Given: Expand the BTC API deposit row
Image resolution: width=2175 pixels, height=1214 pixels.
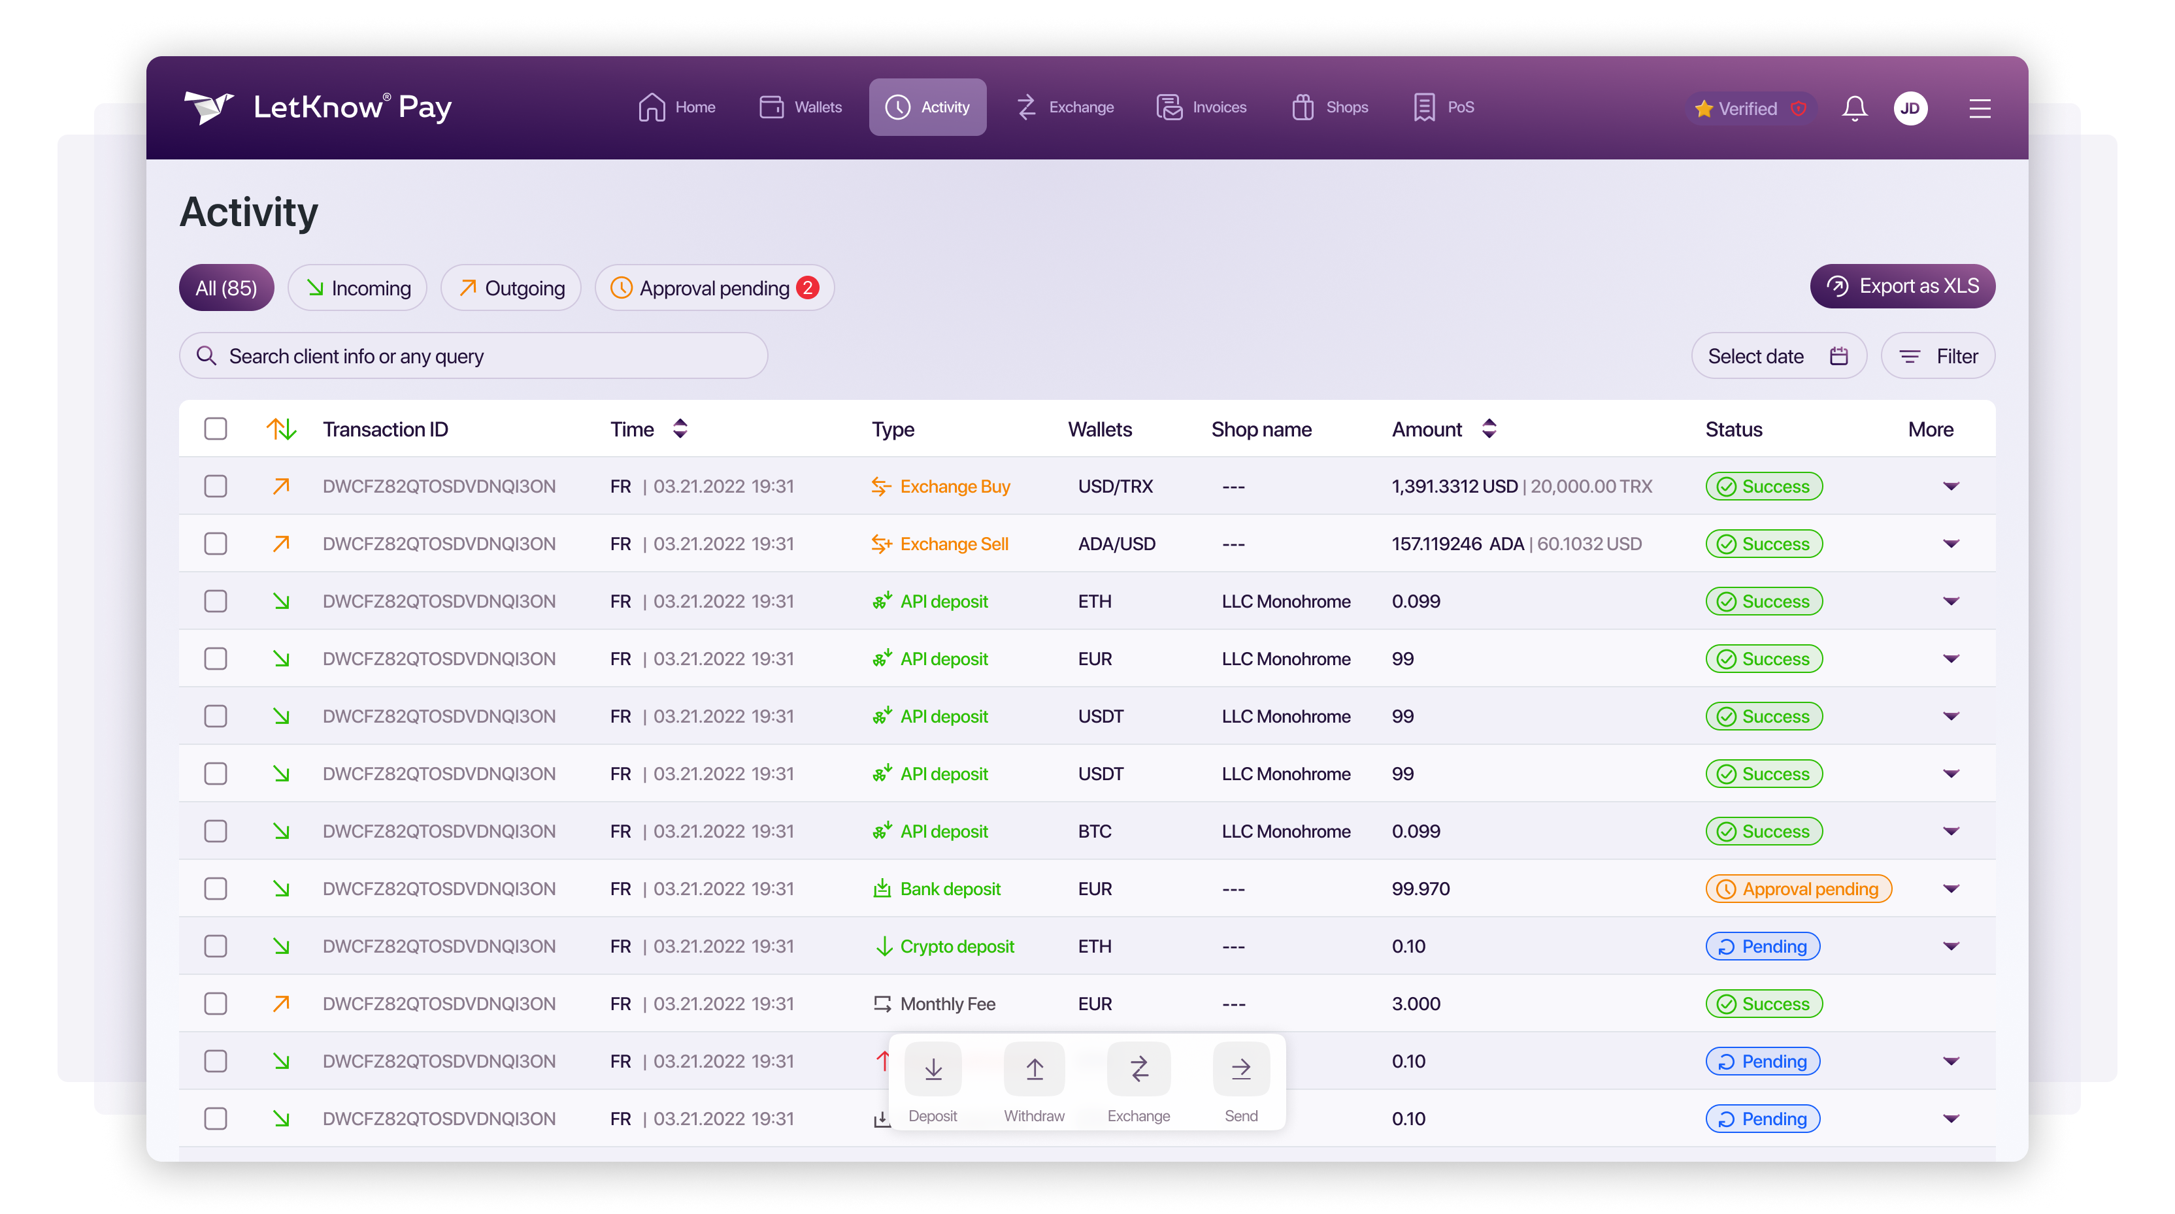Looking at the screenshot, I should pyautogui.click(x=1950, y=830).
